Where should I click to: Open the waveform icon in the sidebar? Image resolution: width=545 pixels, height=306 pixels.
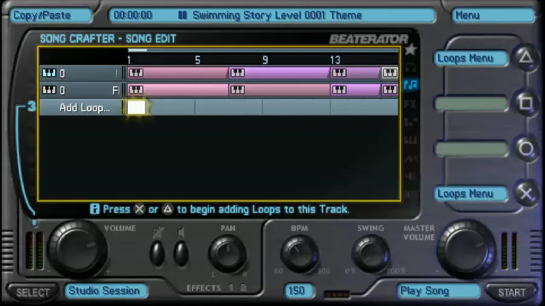click(x=411, y=159)
